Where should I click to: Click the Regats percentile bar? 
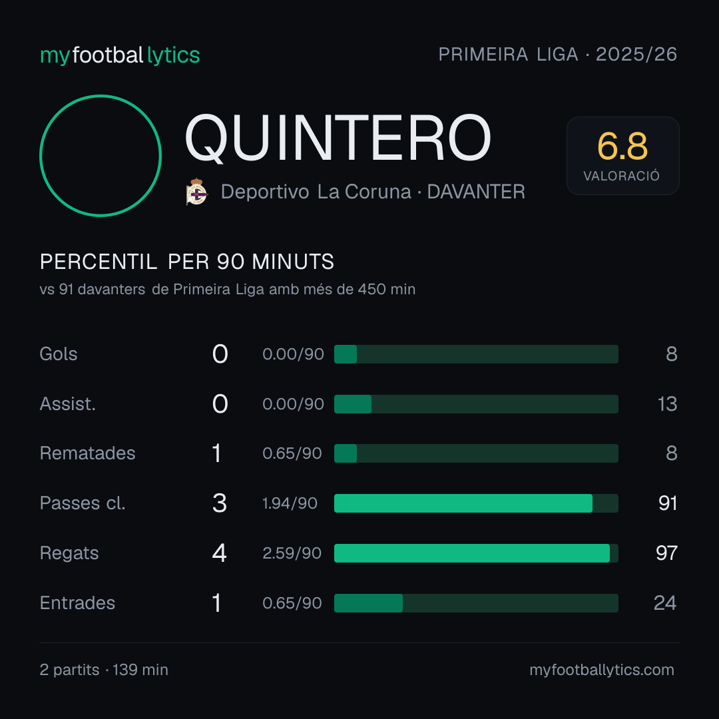pyautogui.click(x=476, y=553)
